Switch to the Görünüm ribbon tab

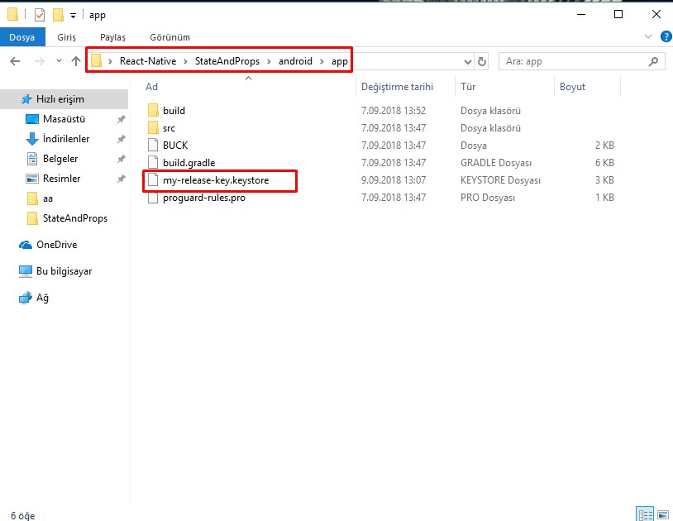169,37
